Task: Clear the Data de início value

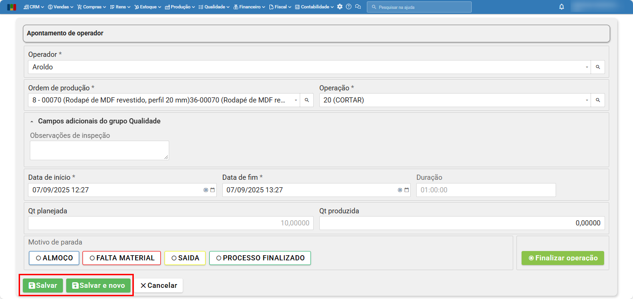Action: (206, 190)
